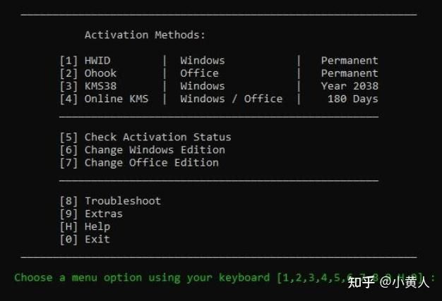Choose the [0] Exit option

pos(85,239)
